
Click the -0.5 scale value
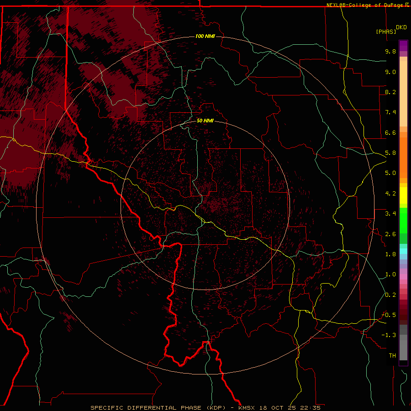click(389, 315)
